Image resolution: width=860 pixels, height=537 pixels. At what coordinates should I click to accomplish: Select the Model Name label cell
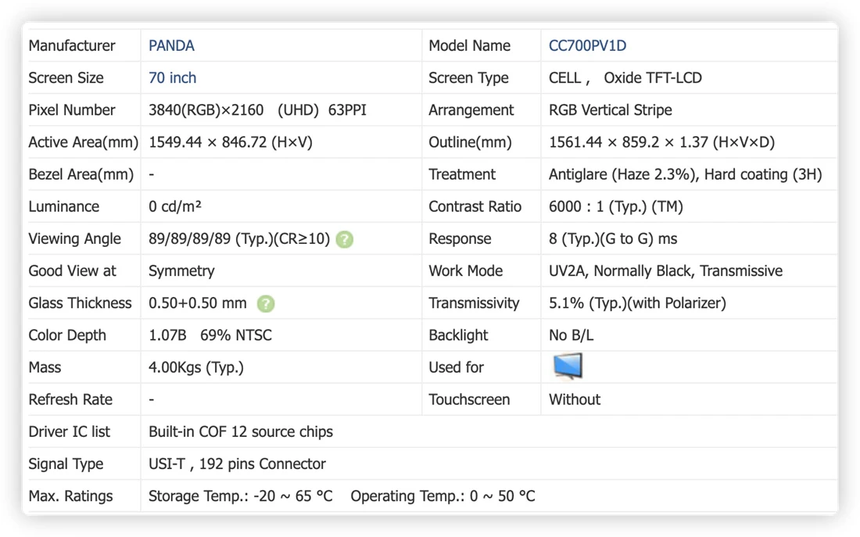pyautogui.click(x=470, y=45)
